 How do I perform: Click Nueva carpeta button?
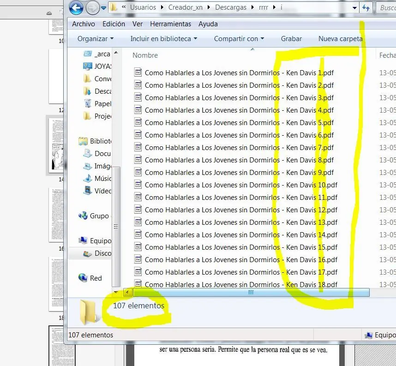tap(340, 39)
